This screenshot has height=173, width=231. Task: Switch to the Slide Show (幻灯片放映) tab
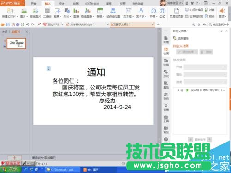[x=92, y=4]
